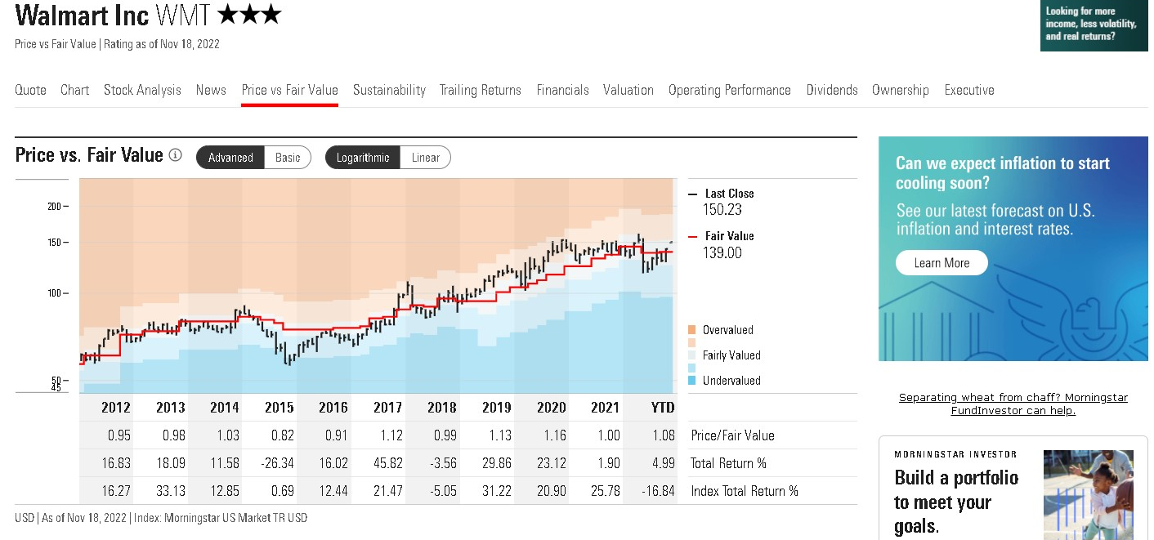Switch chart scale to Linear
This screenshot has width=1154, height=540.
tap(425, 158)
